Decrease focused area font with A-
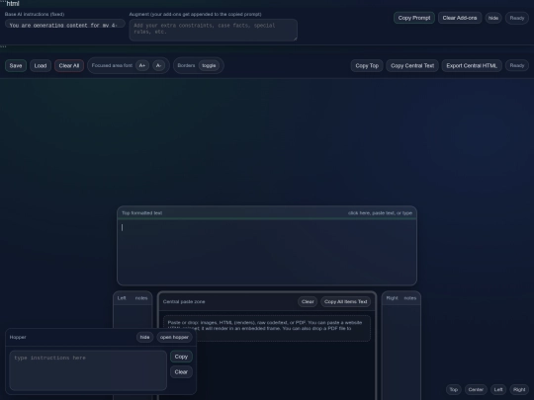 (x=158, y=65)
